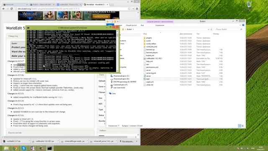Switch to the Bukkit Minecraft Wiki tab
The height and width of the screenshot is (151, 268).
coord(42,5)
